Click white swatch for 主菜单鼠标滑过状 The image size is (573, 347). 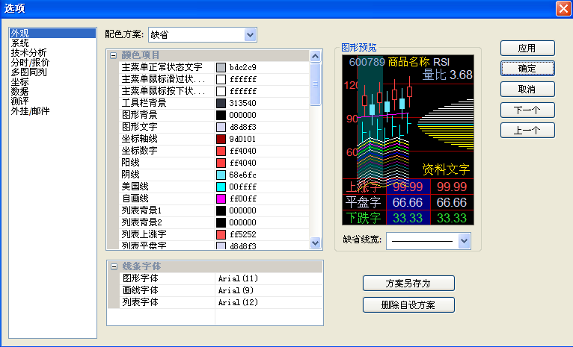(x=221, y=79)
